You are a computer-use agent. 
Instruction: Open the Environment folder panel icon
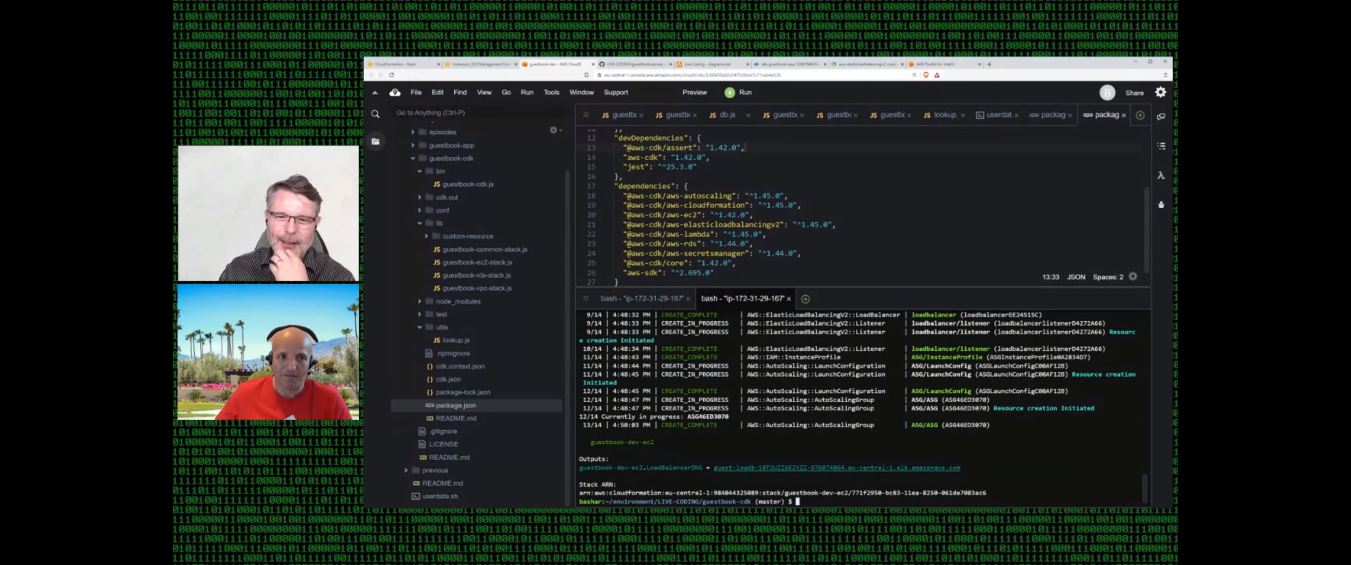[x=375, y=142]
